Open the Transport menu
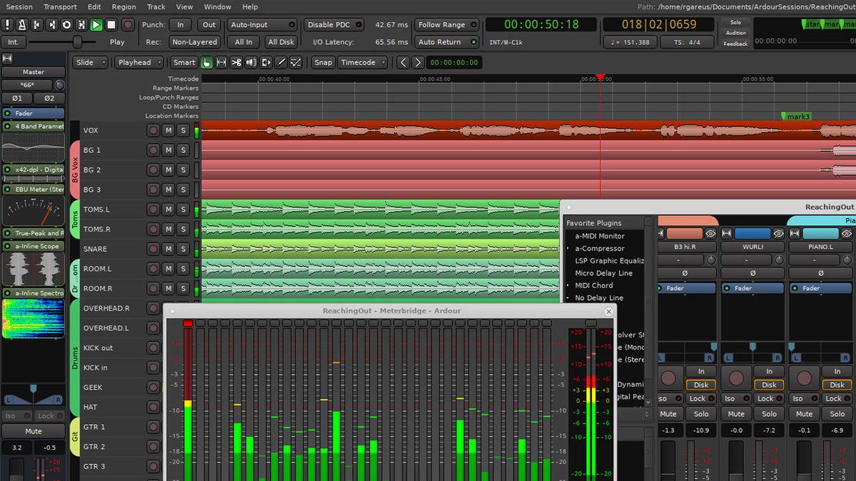Image resolution: width=856 pixels, height=481 pixels. point(60,6)
